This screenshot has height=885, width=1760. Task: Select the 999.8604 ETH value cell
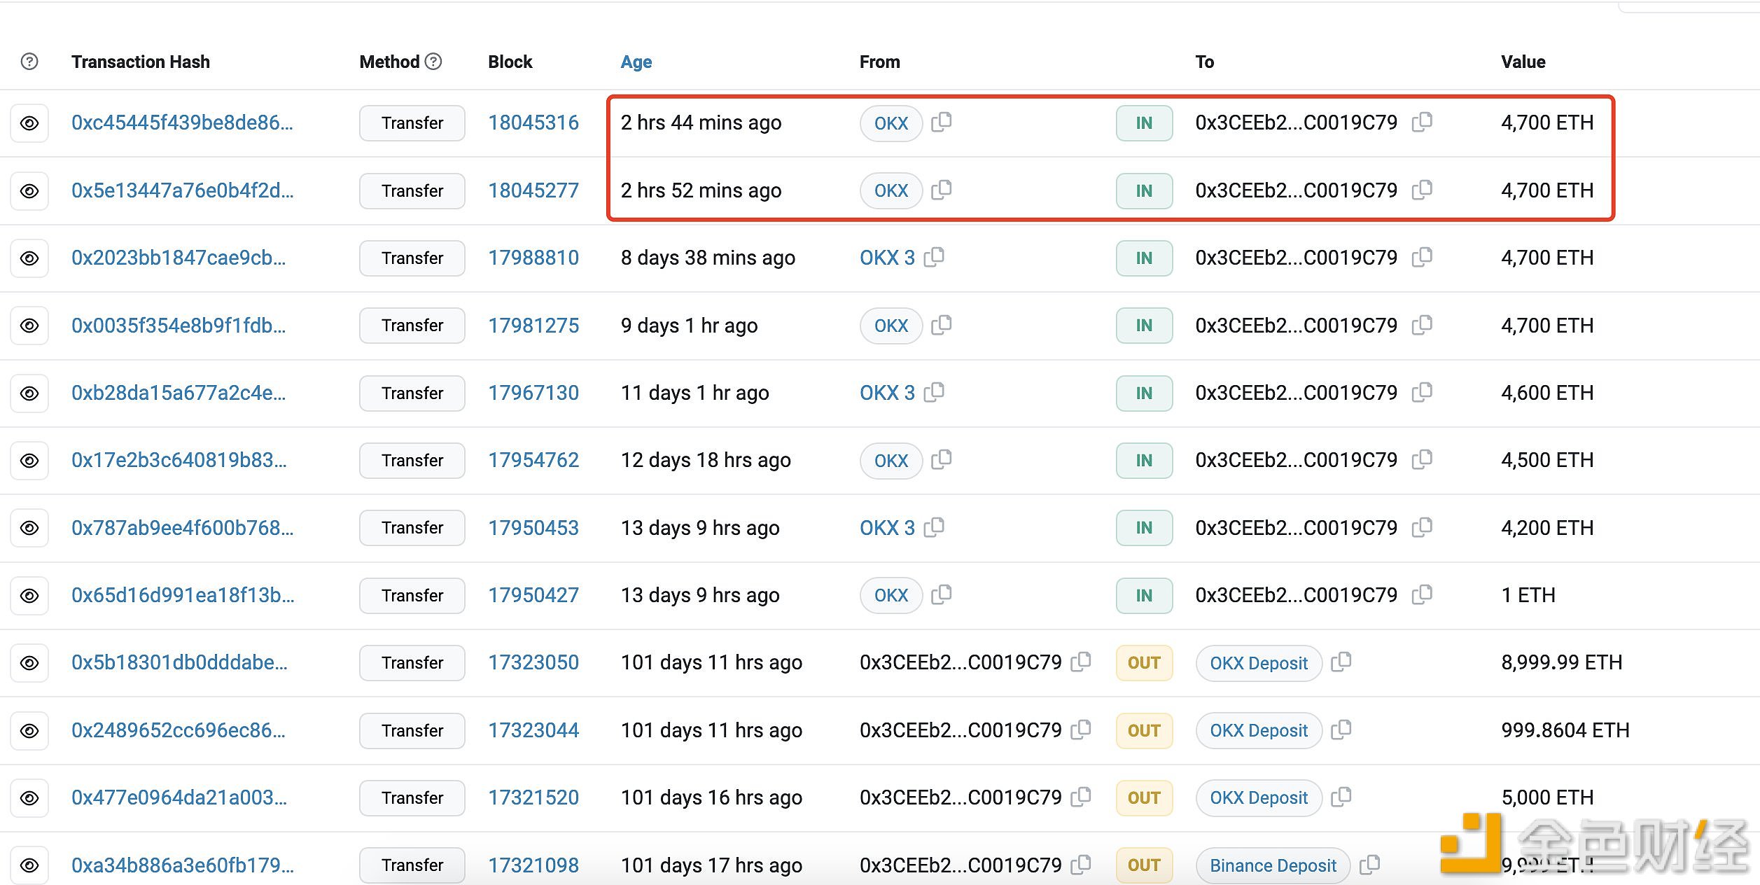pos(1565,730)
